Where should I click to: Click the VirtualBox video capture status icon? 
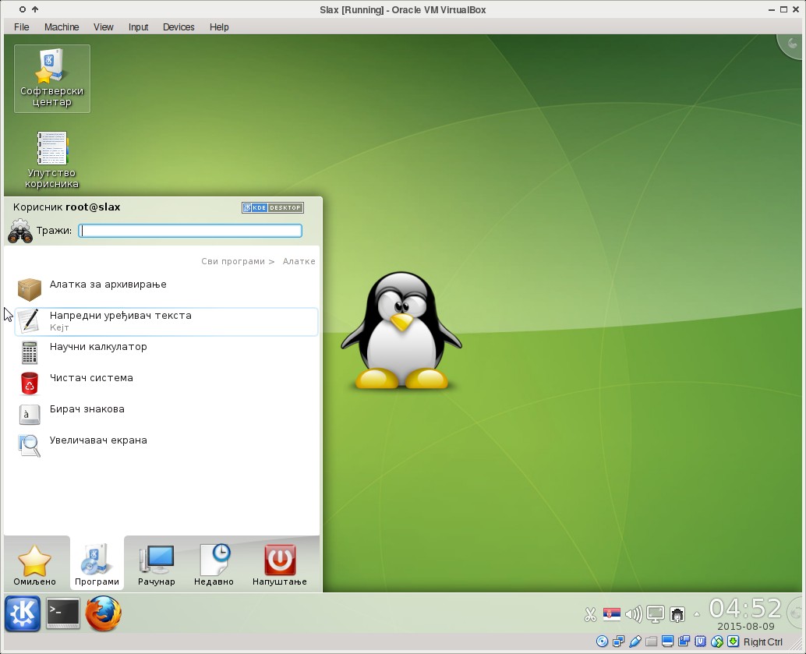(x=684, y=642)
